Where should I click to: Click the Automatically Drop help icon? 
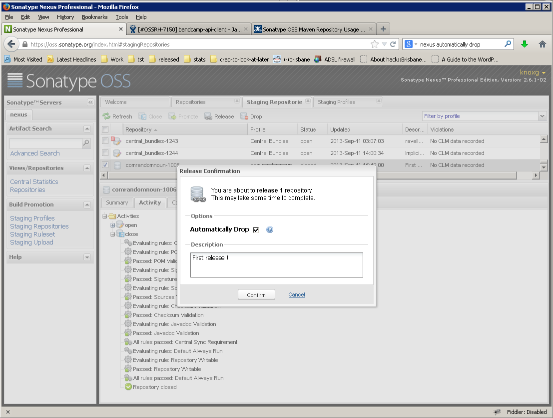click(x=270, y=230)
